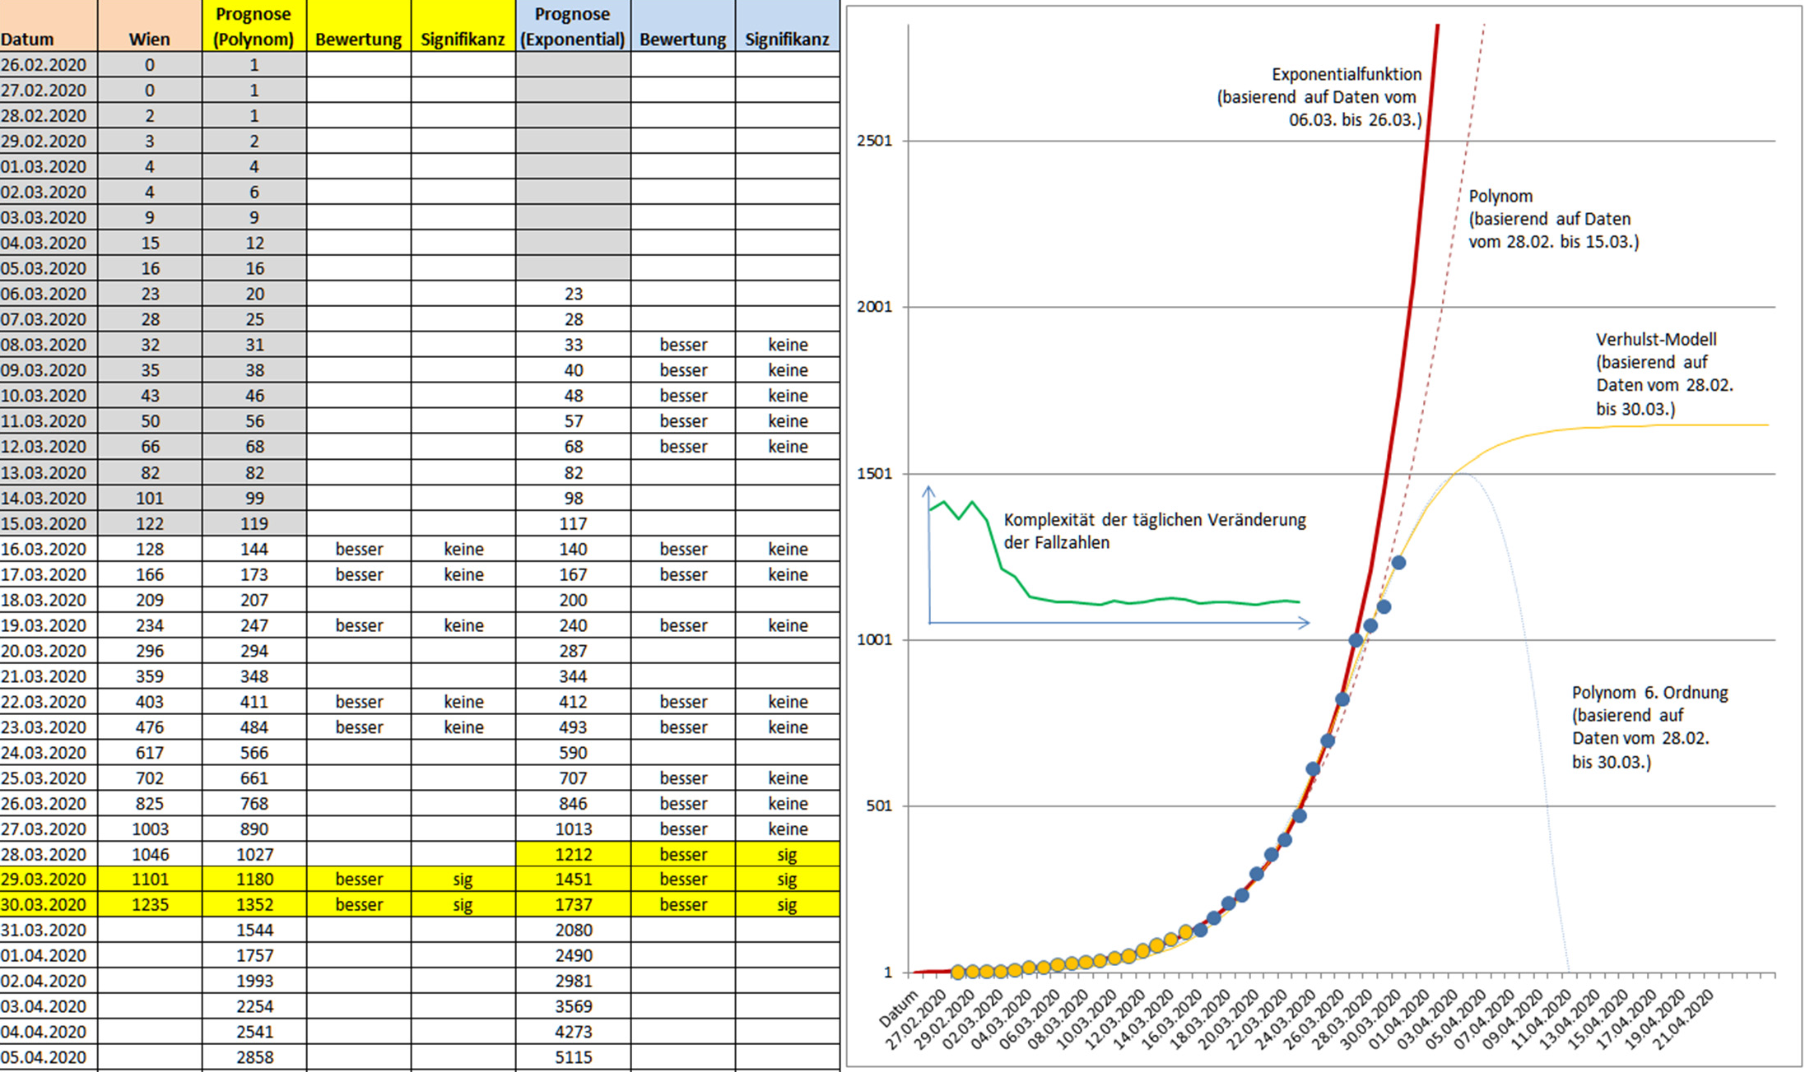The height and width of the screenshot is (1077, 1805).
Task: Click polynomial forecast value '1544'
Action: (254, 930)
